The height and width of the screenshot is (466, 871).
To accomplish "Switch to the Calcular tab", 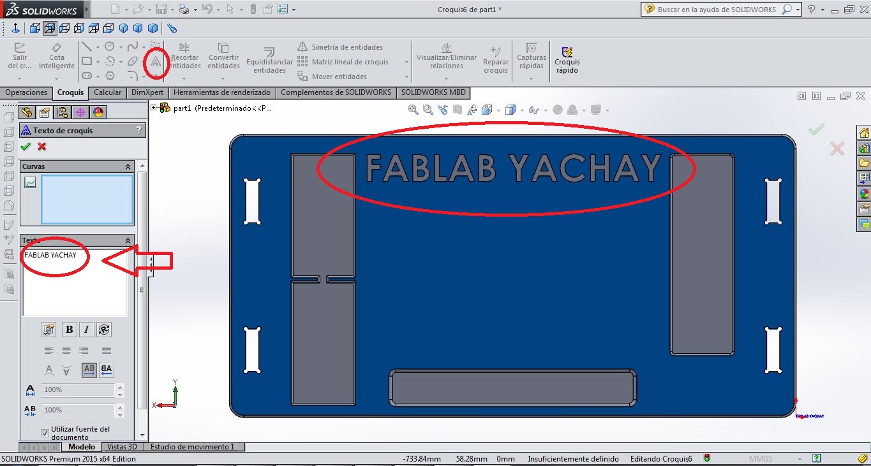I will (107, 92).
